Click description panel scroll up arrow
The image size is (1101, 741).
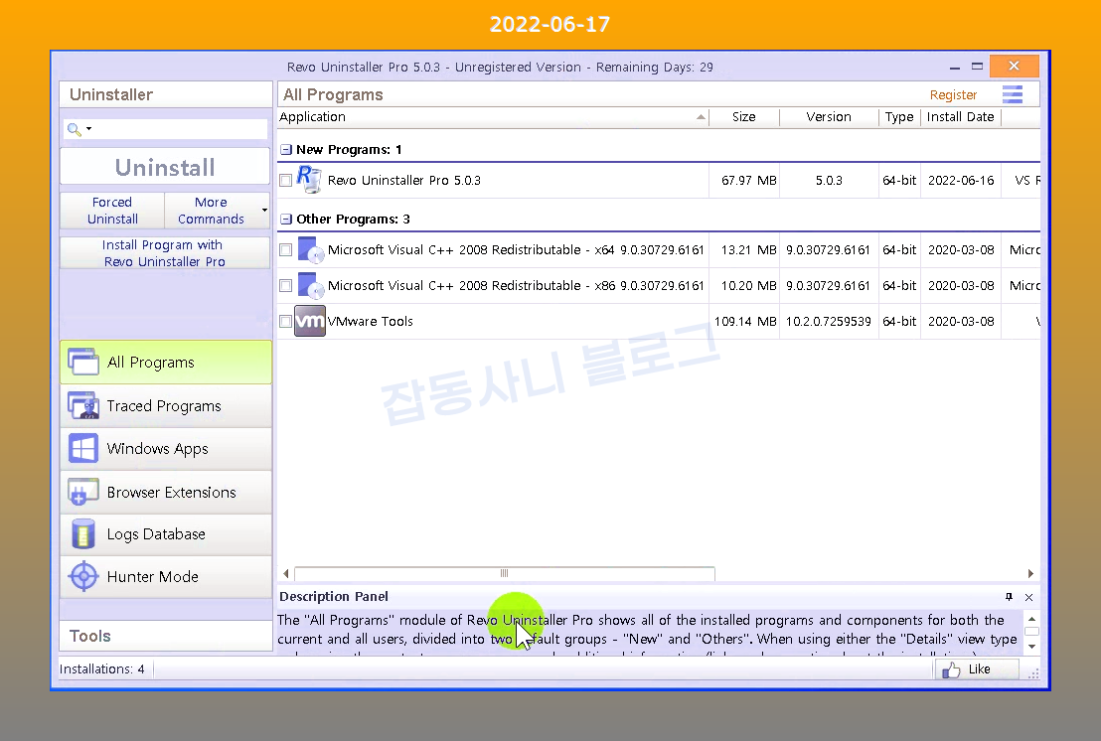(x=1031, y=619)
